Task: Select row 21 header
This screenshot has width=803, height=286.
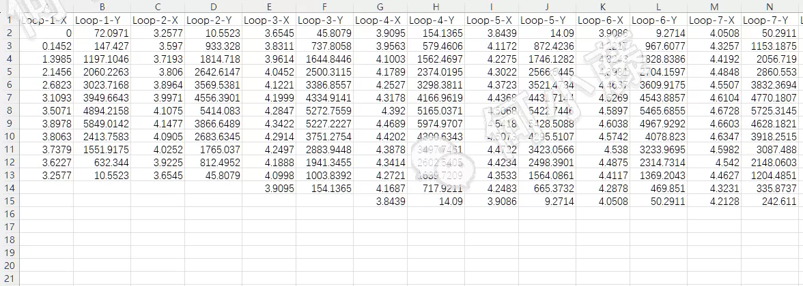Action: click(9, 278)
